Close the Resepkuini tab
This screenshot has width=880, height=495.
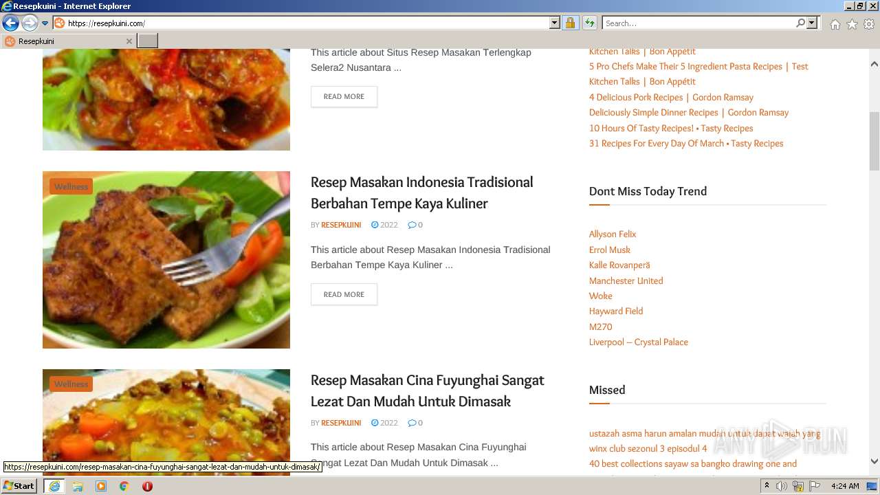pos(129,41)
